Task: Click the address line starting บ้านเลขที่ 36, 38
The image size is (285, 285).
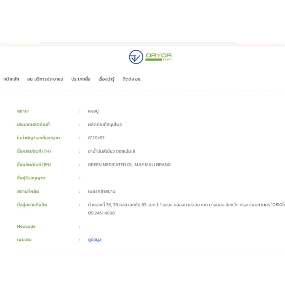Action: click(186, 205)
